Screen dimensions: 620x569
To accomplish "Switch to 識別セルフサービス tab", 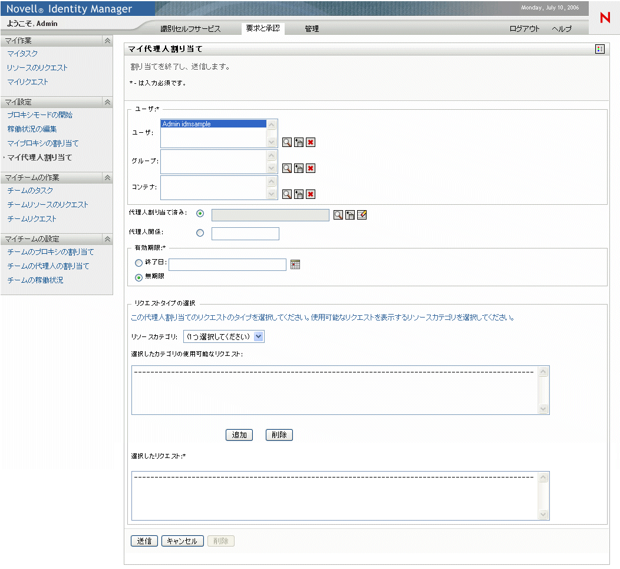I will tap(190, 28).
